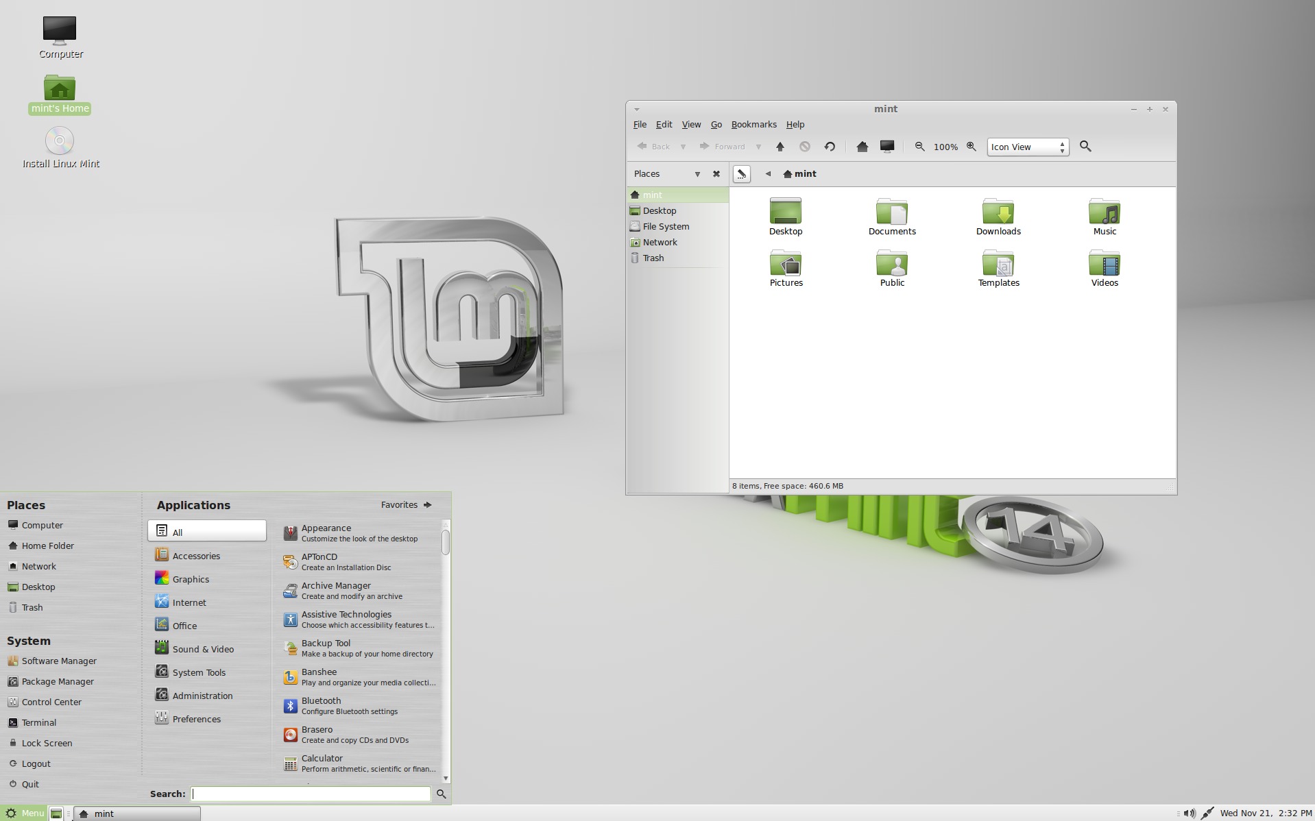1315x821 pixels.
Task: Select the Graphics application category
Action: tap(191, 579)
